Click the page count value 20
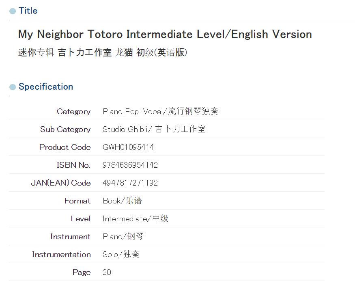This screenshot has height=281, width=355. pos(107,272)
